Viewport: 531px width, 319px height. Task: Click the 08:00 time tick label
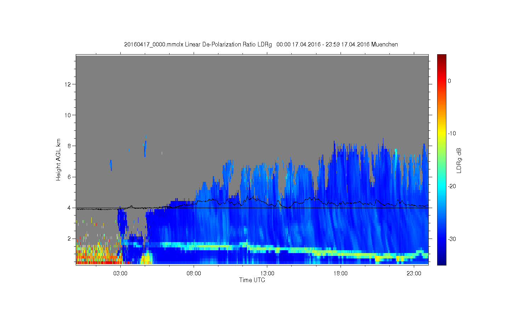[x=194, y=274]
